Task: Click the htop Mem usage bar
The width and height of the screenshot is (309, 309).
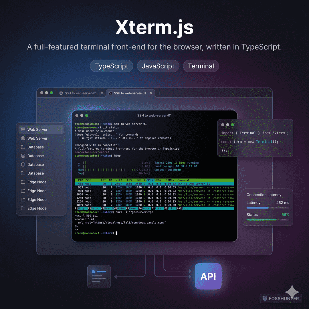Action: pyautogui.click(x=114, y=170)
